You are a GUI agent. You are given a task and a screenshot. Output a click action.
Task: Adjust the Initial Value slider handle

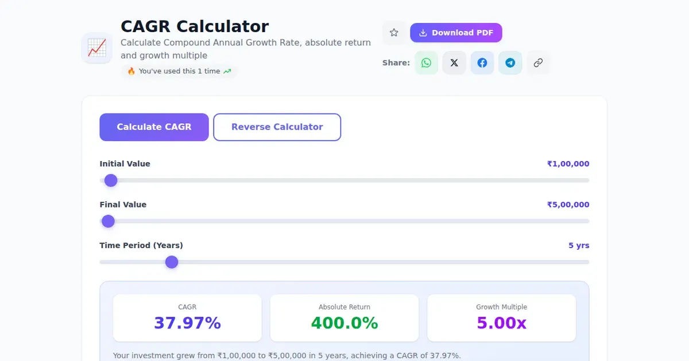(x=111, y=180)
